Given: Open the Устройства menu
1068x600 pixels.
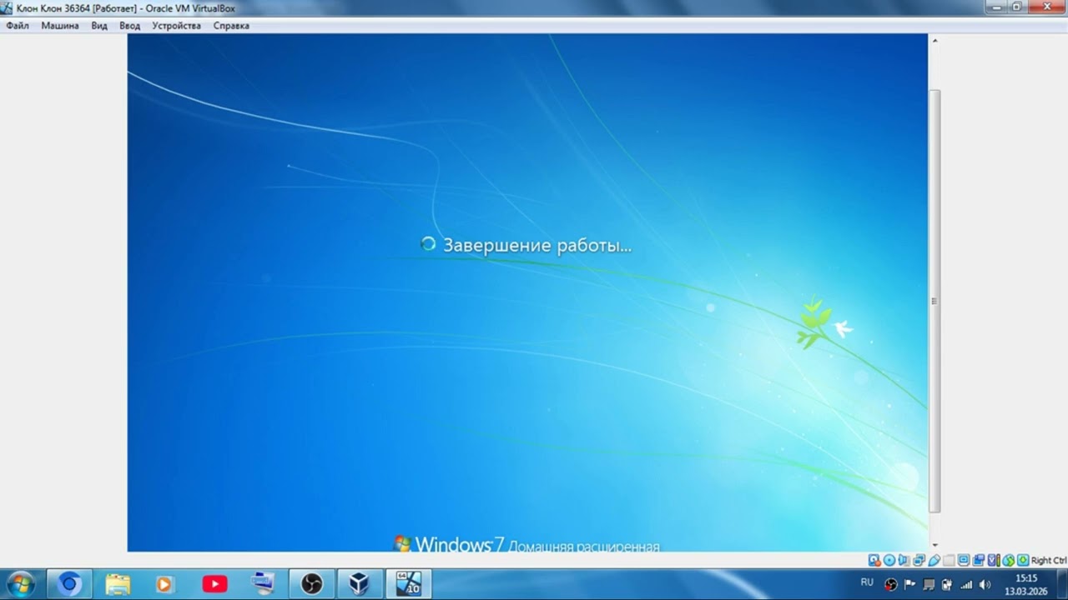Looking at the screenshot, I should 176,26.
